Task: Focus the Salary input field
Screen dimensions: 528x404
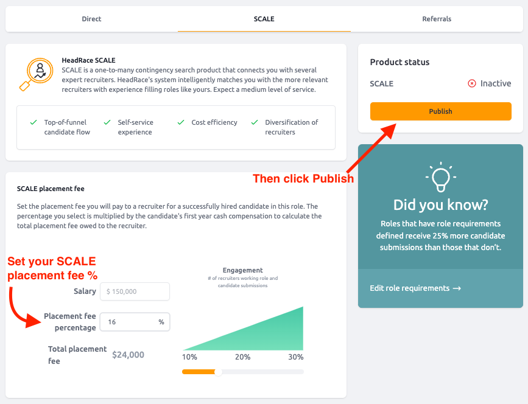Action: (x=135, y=291)
